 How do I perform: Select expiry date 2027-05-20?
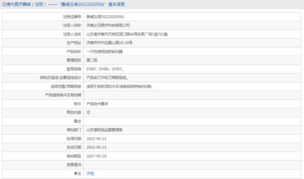96,156
